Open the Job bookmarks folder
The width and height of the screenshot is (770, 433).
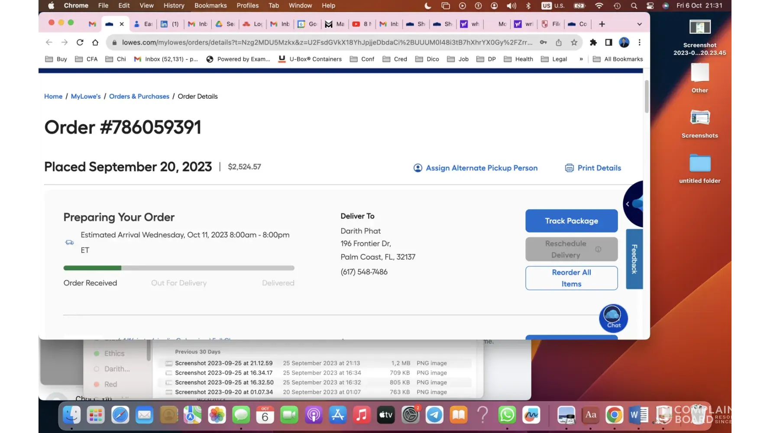click(x=458, y=59)
